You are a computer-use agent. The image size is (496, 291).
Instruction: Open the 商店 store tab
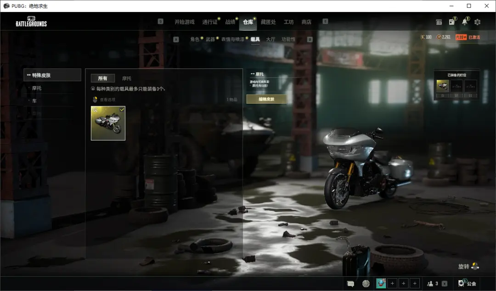tap(306, 22)
